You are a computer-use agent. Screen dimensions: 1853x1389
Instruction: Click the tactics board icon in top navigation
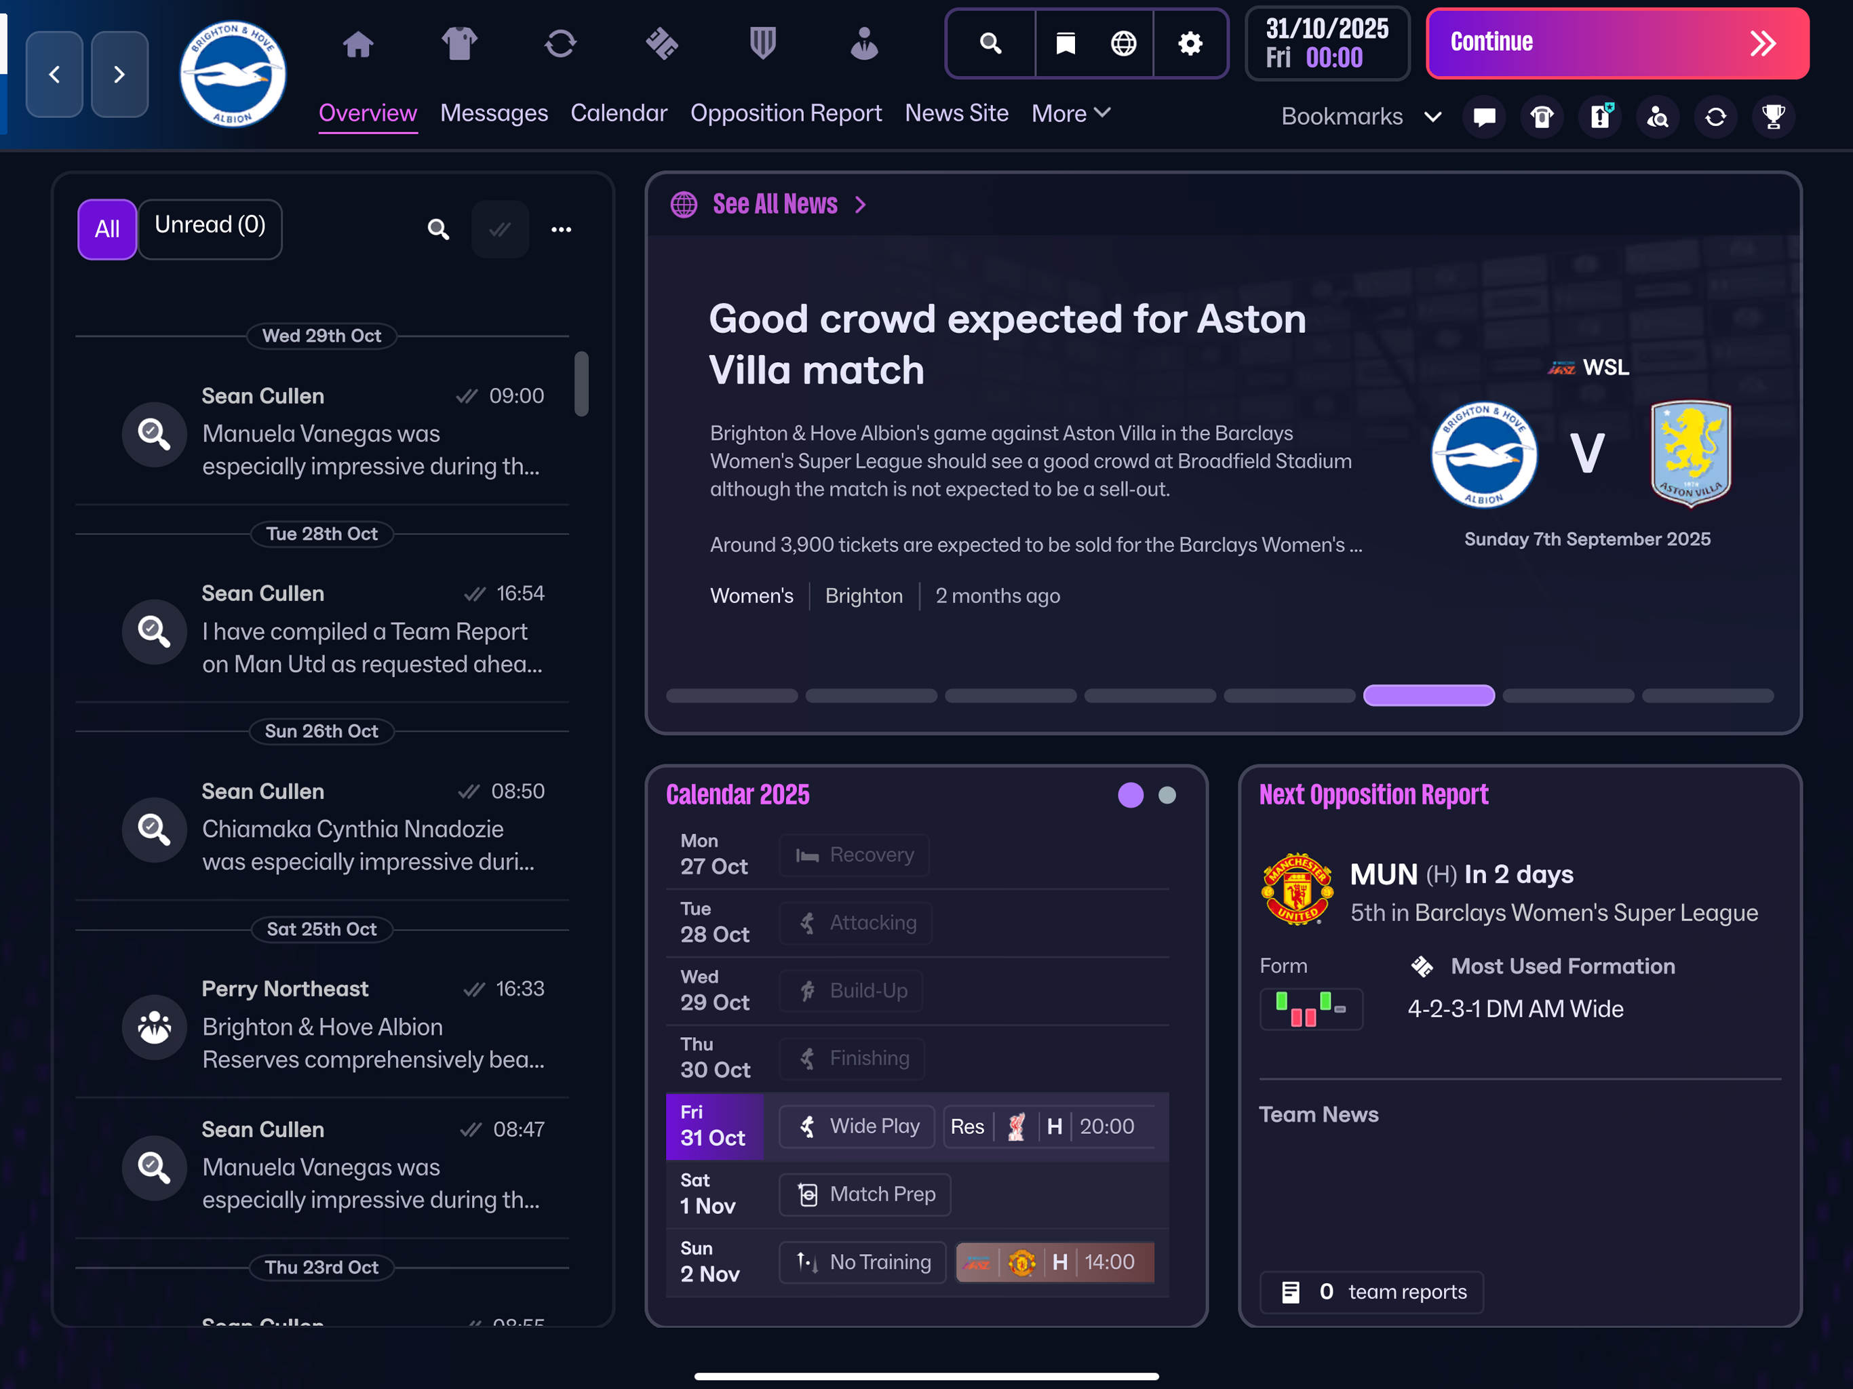point(661,43)
